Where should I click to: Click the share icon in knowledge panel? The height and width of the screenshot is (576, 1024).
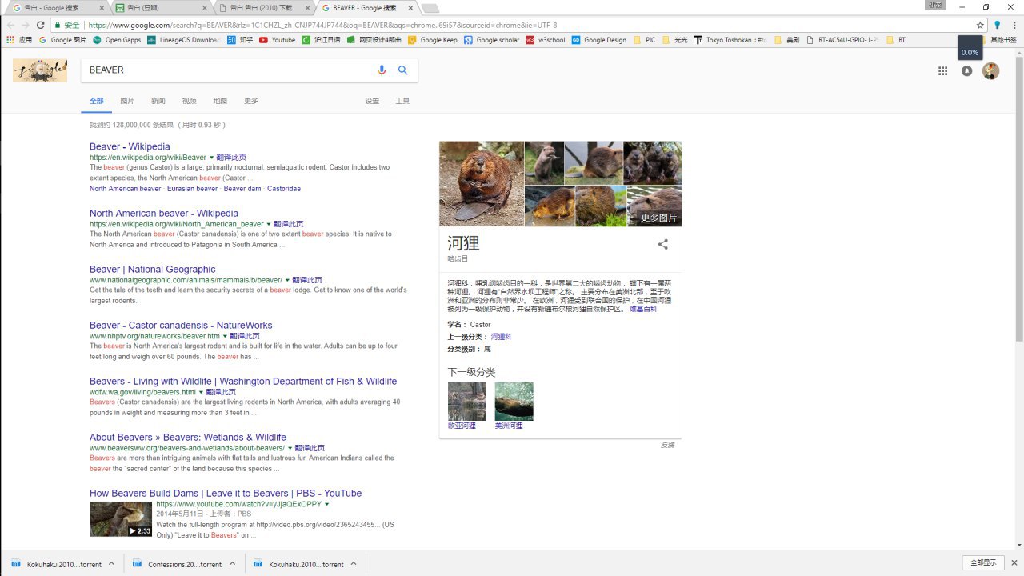662,245
